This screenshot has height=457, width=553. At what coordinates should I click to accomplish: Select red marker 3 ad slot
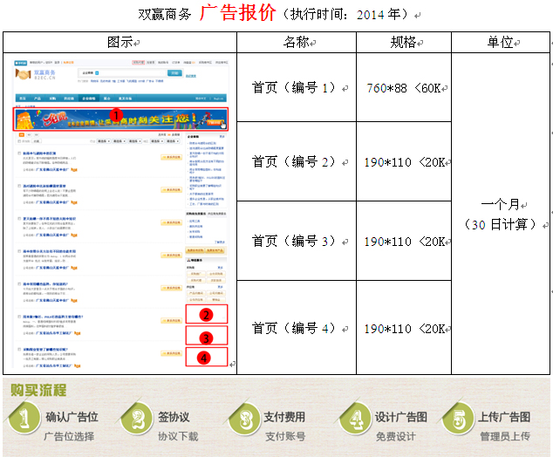click(x=206, y=337)
